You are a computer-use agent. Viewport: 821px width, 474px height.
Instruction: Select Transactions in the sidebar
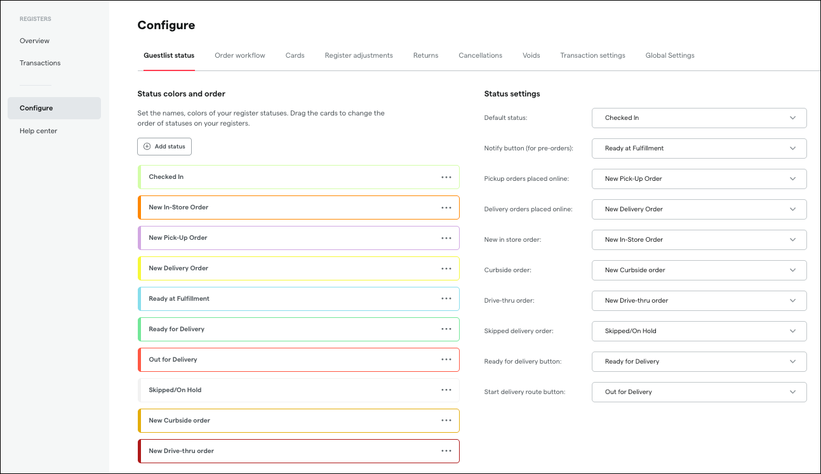point(40,63)
